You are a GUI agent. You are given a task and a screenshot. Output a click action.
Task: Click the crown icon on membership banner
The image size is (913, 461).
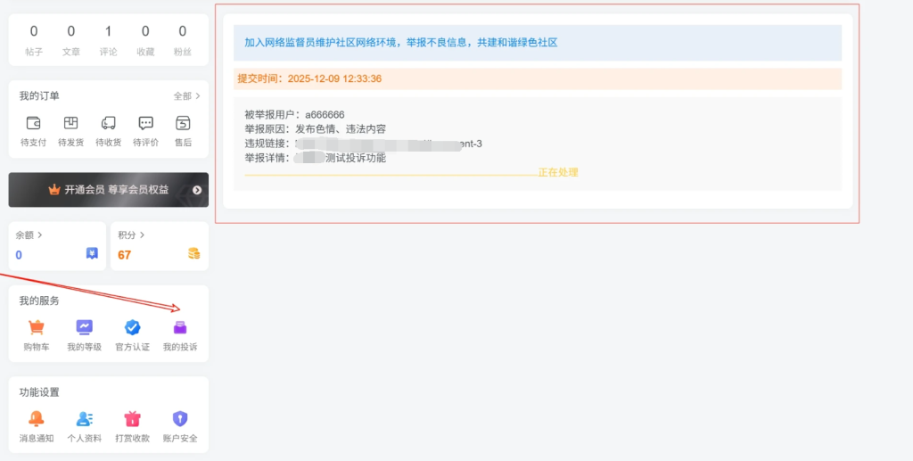54,190
